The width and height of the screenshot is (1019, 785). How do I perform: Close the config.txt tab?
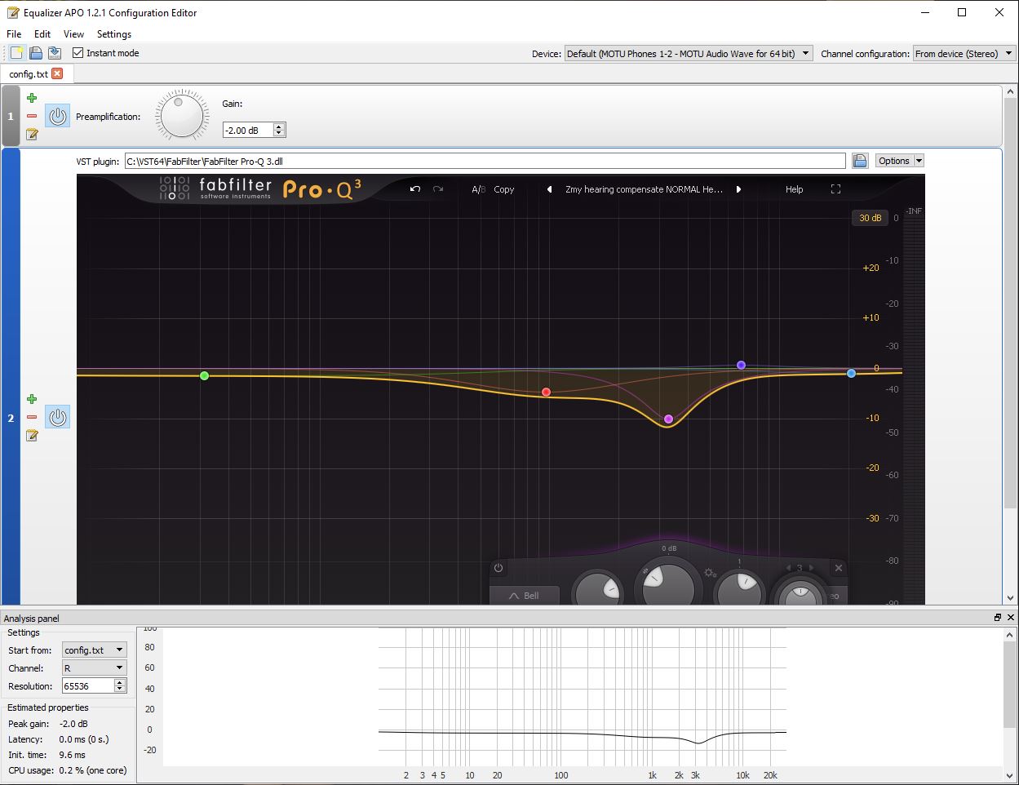57,73
